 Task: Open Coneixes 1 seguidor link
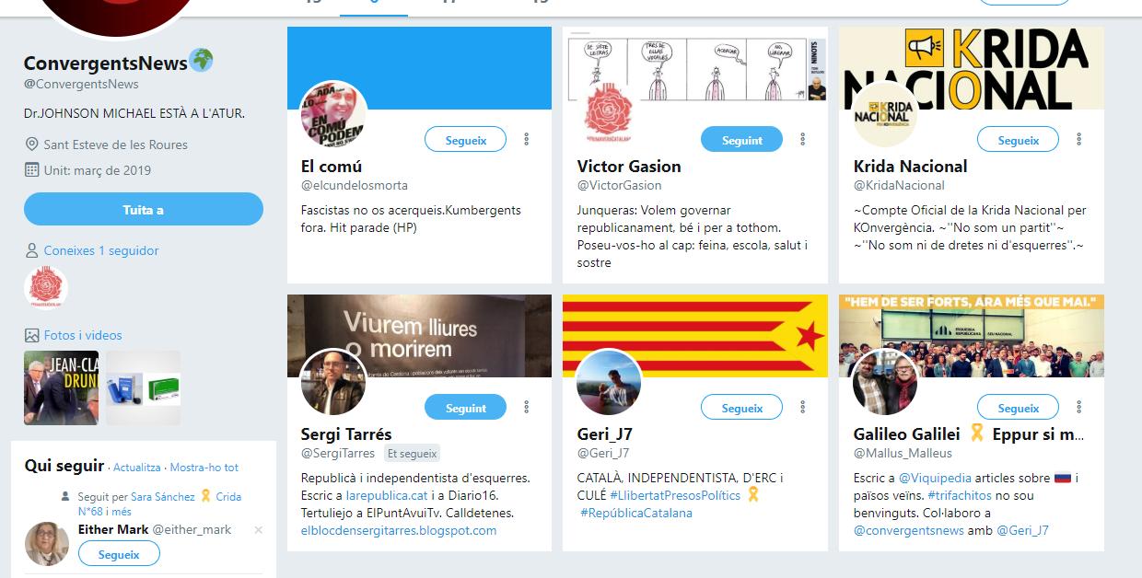(101, 250)
